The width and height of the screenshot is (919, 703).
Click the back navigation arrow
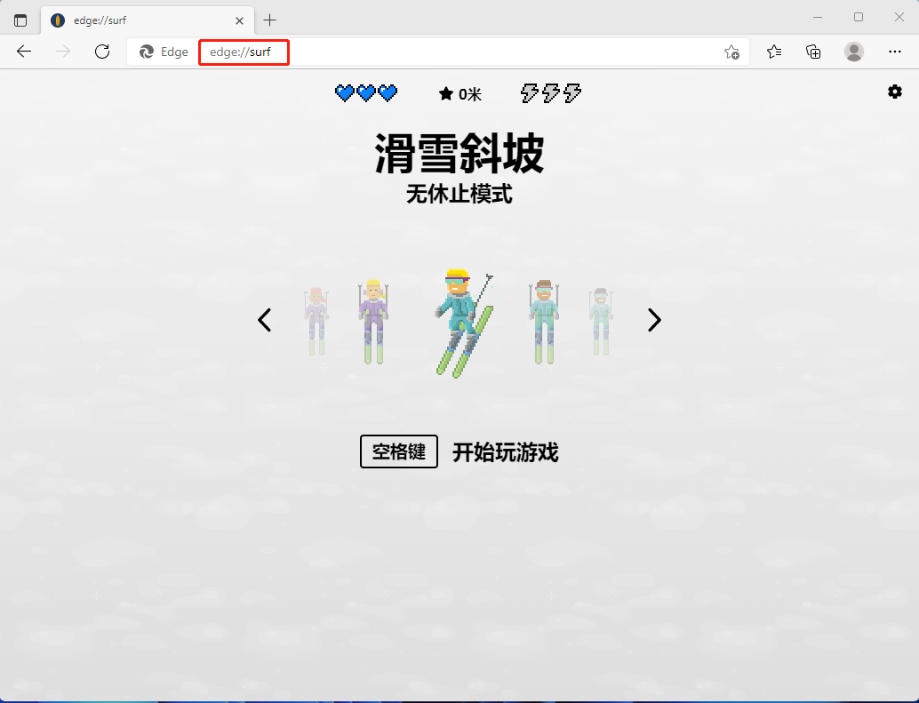[23, 52]
